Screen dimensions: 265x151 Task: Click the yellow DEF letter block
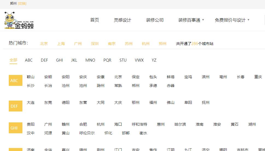tap(15, 106)
